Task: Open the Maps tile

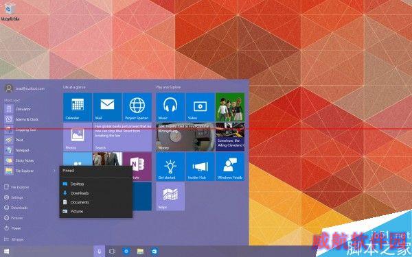Action: (x=170, y=197)
